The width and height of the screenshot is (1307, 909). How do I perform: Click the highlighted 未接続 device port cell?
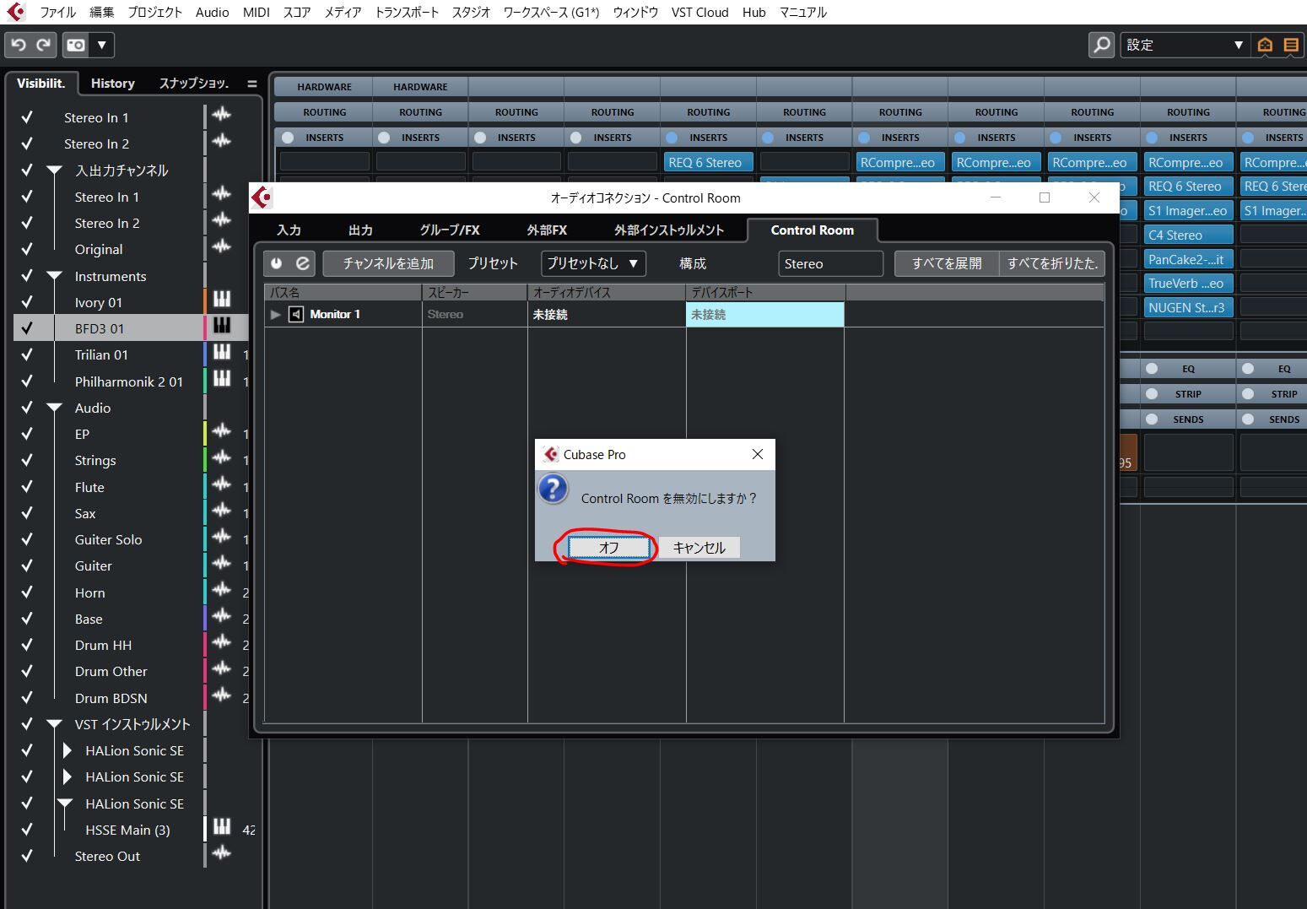[765, 314]
